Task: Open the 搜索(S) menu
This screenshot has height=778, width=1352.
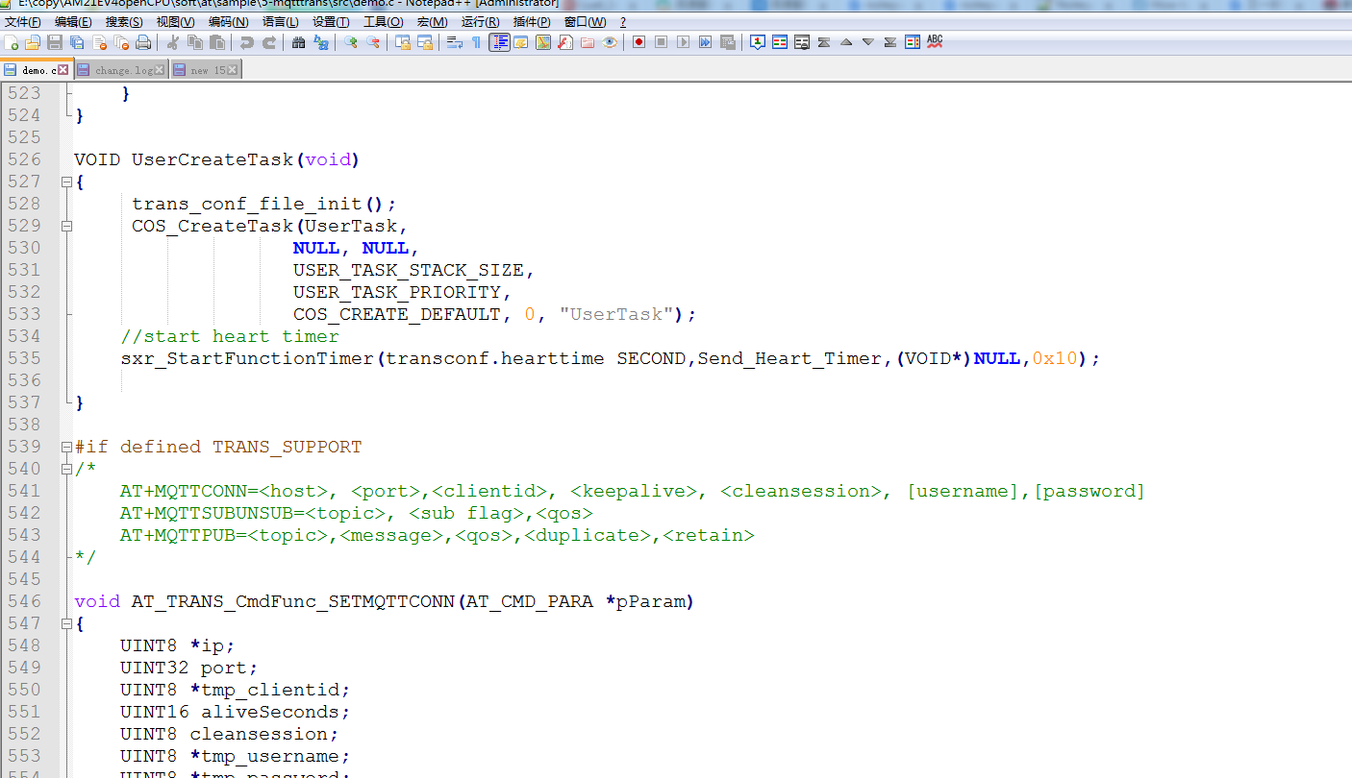Action: [123, 21]
